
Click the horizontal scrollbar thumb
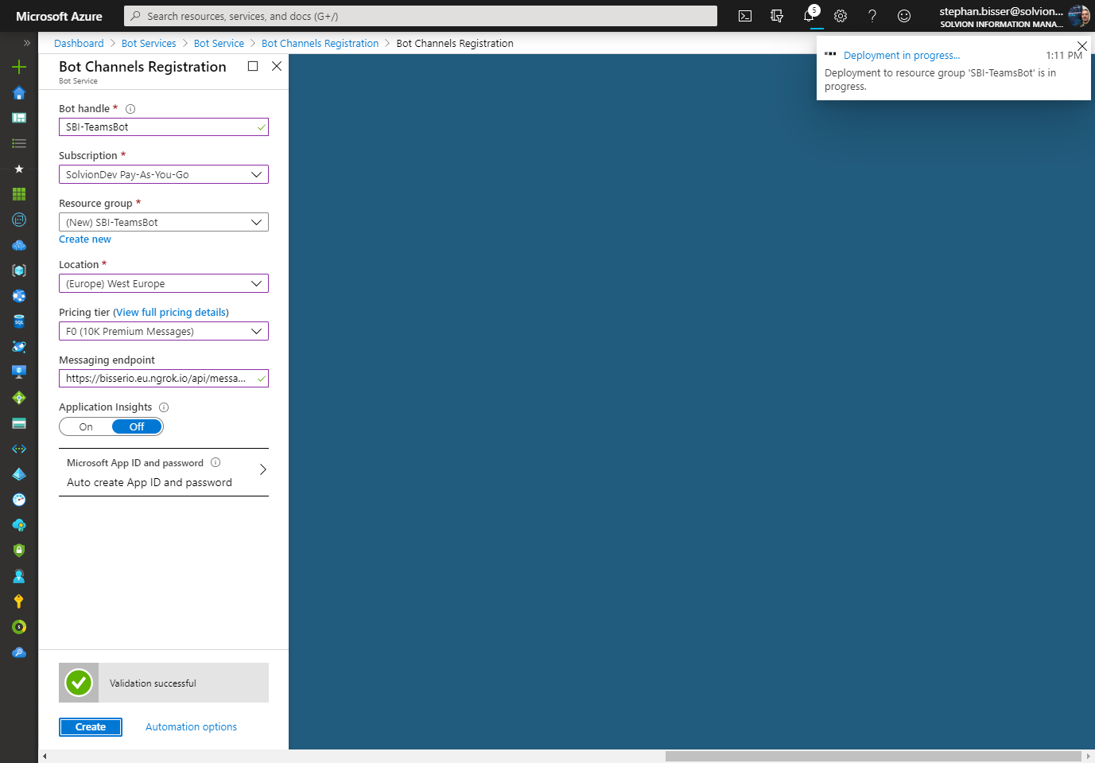click(873, 757)
